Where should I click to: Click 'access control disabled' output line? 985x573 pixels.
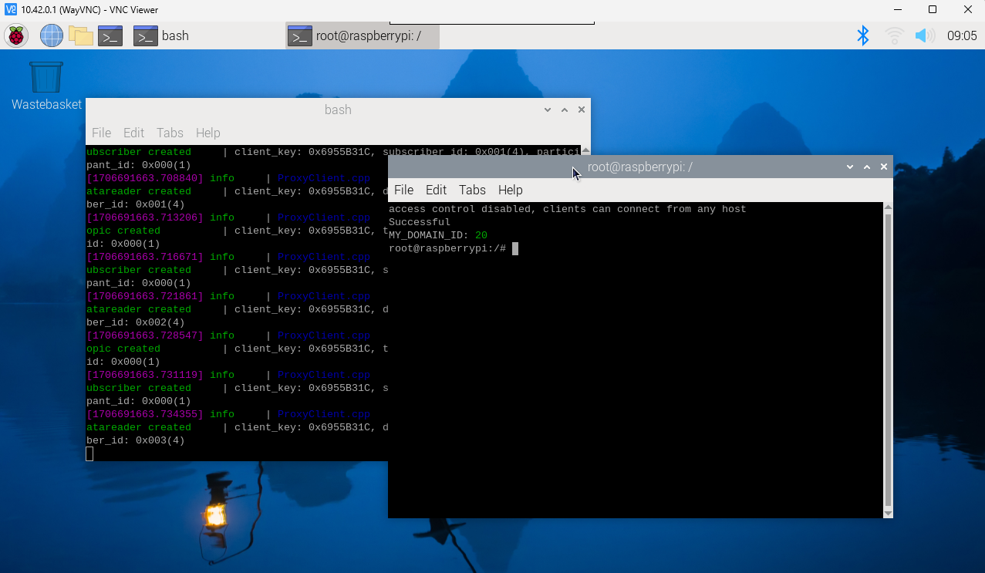(568, 209)
